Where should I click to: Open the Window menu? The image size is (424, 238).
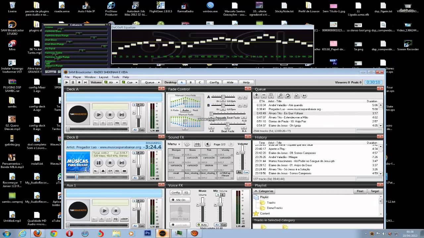tap(90, 77)
